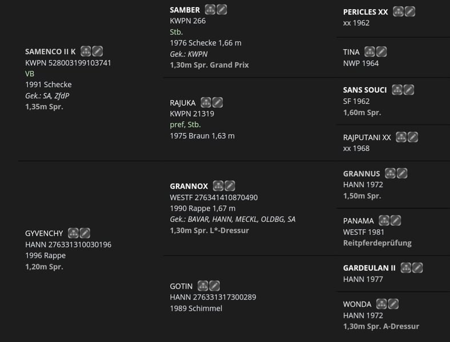Open pedigree icon next to RAJUKA
Screen dimensions: 450x342
pos(206,103)
